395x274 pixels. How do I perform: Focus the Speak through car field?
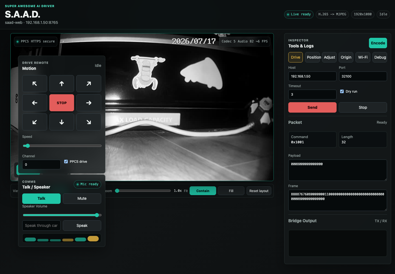41,226
